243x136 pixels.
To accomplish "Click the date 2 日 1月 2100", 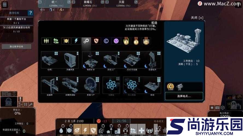I will [x=74, y=121].
